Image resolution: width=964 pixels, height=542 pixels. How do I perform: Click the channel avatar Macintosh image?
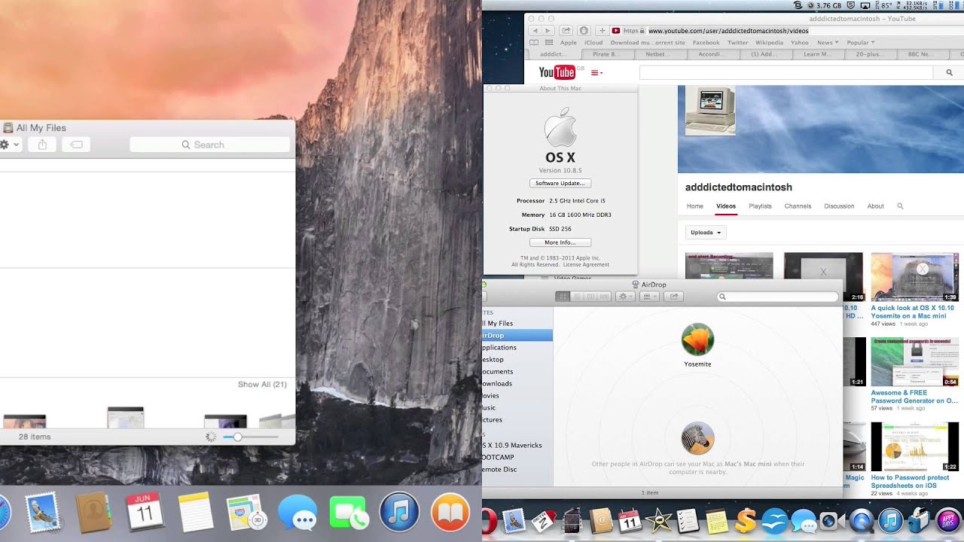tap(710, 110)
